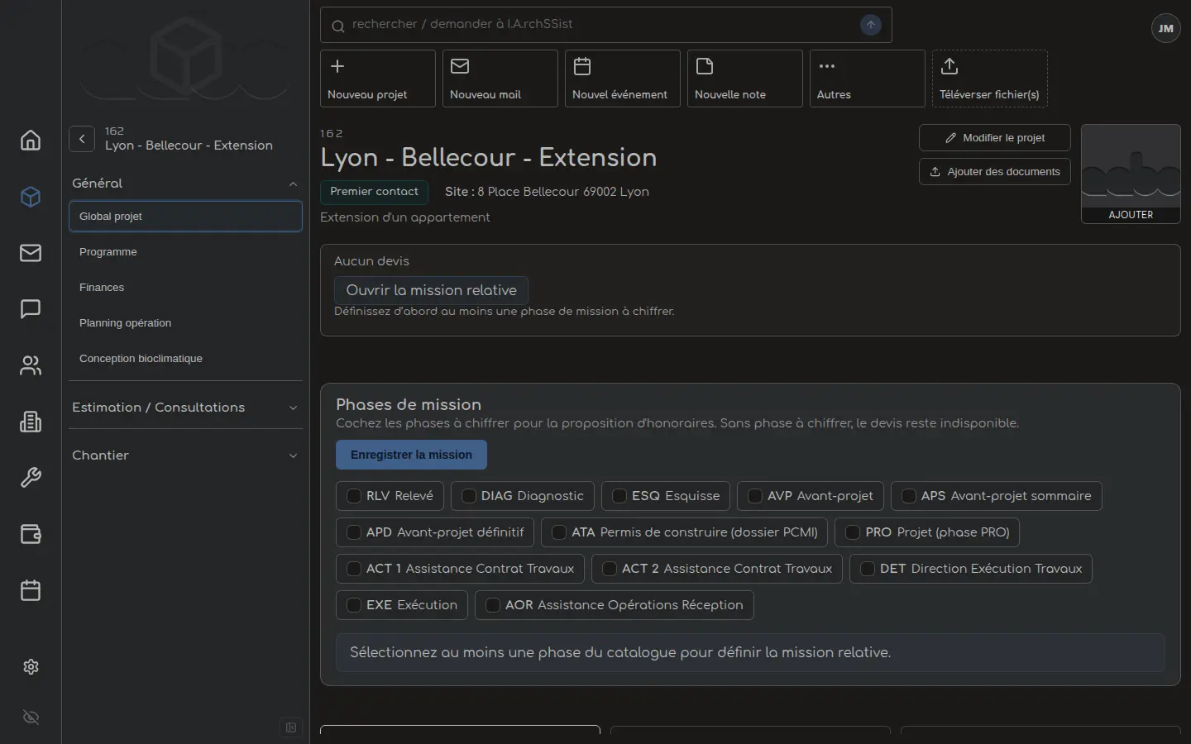1191x744 pixels.
Task: Open the wallet icon in sidebar
Action: [x=31, y=534]
